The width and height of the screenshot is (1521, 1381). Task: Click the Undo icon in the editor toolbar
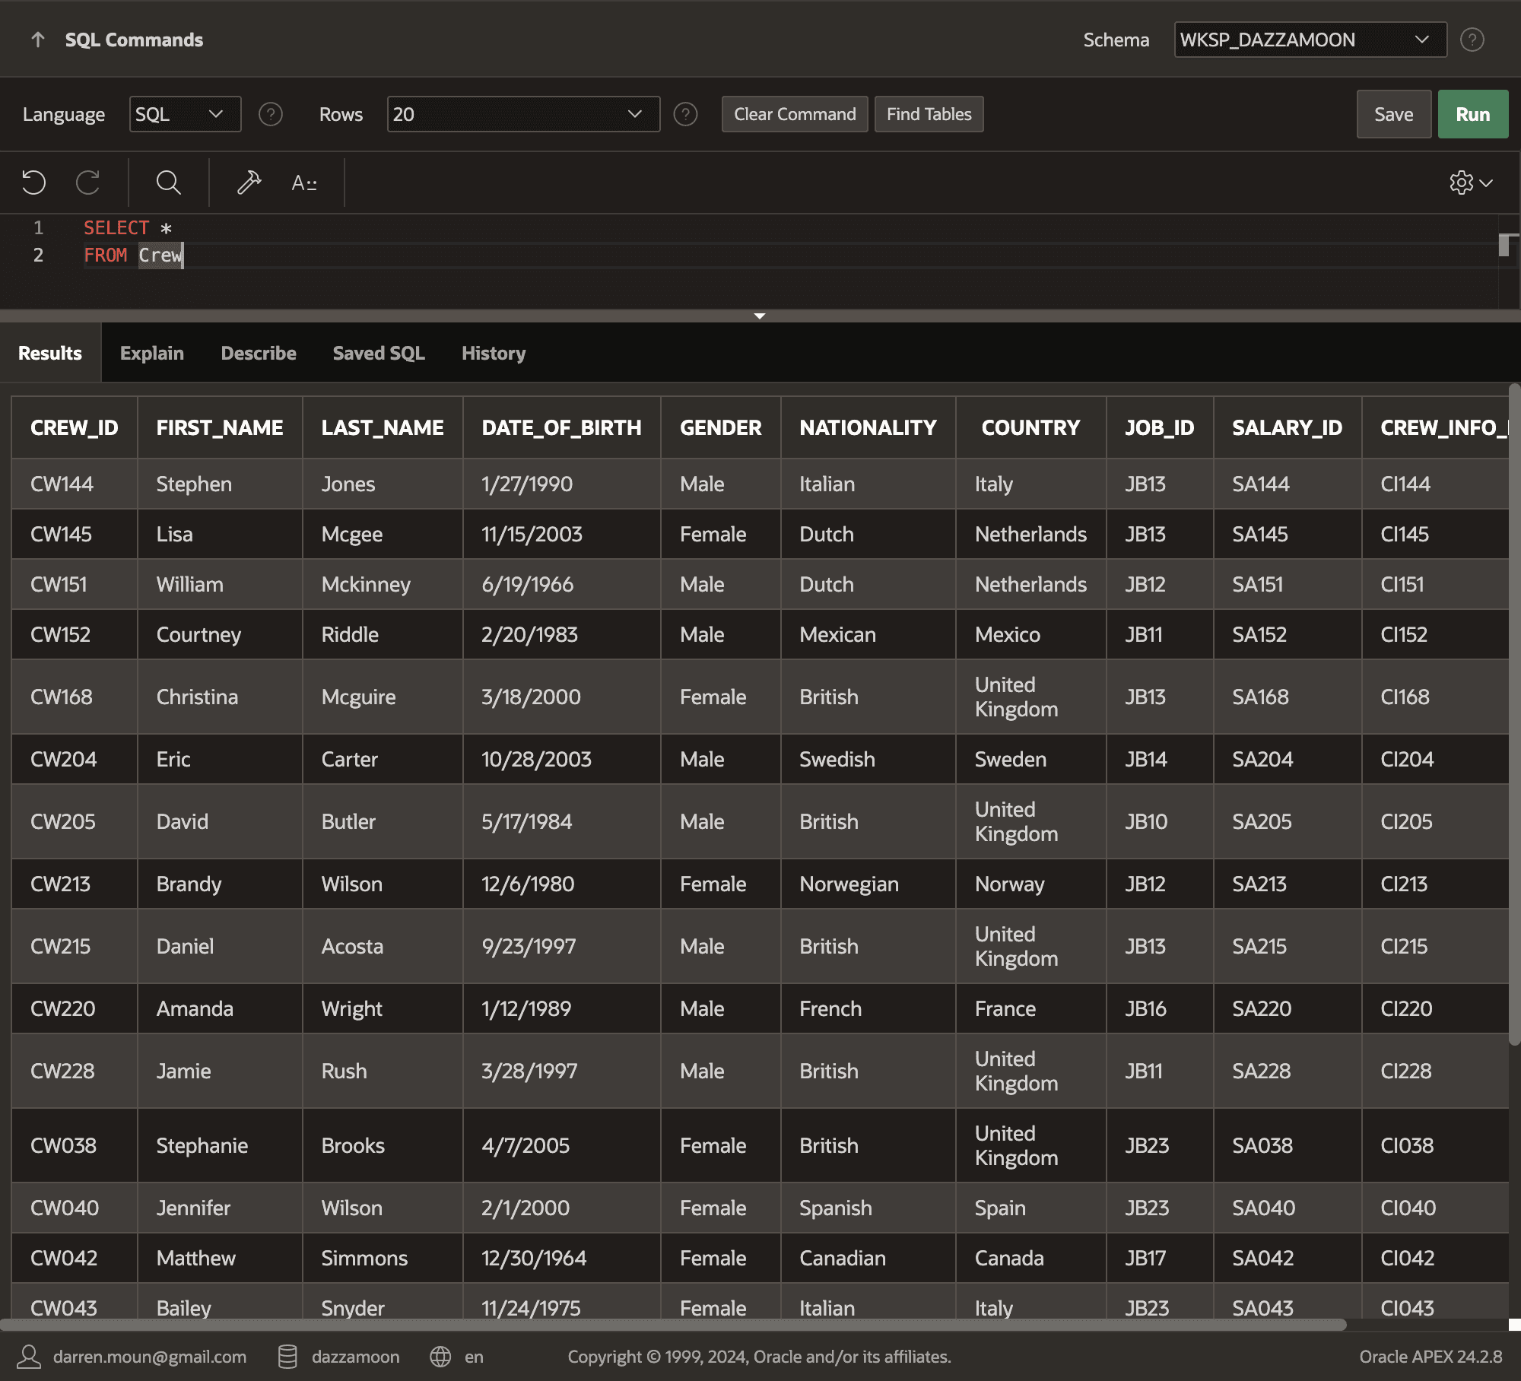[33, 183]
